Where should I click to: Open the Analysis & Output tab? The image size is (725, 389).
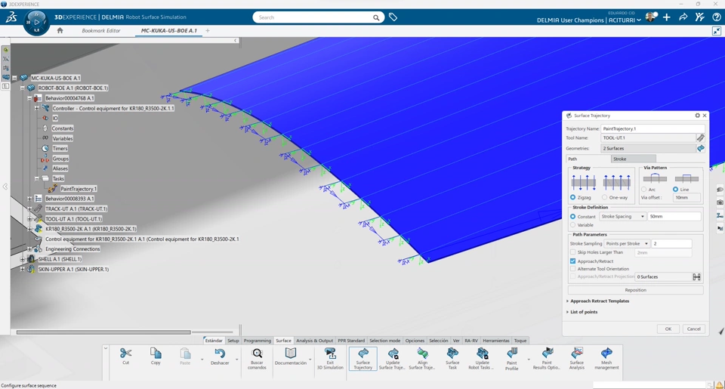click(314, 341)
